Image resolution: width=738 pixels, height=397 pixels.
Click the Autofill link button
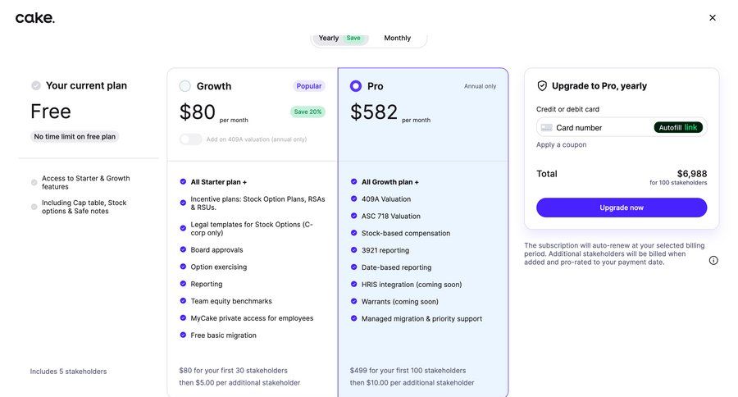click(678, 128)
